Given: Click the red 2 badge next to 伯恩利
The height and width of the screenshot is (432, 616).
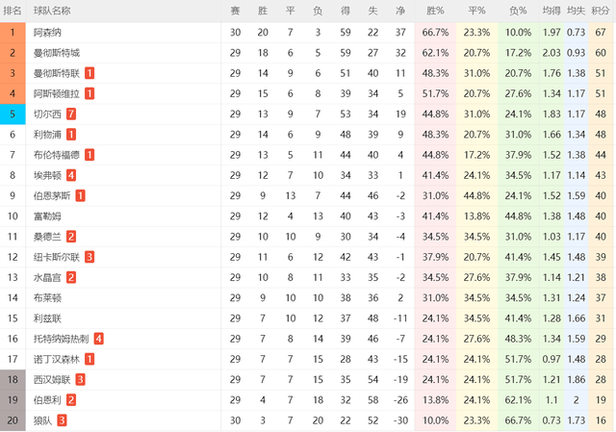Looking at the screenshot, I should [71, 400].
